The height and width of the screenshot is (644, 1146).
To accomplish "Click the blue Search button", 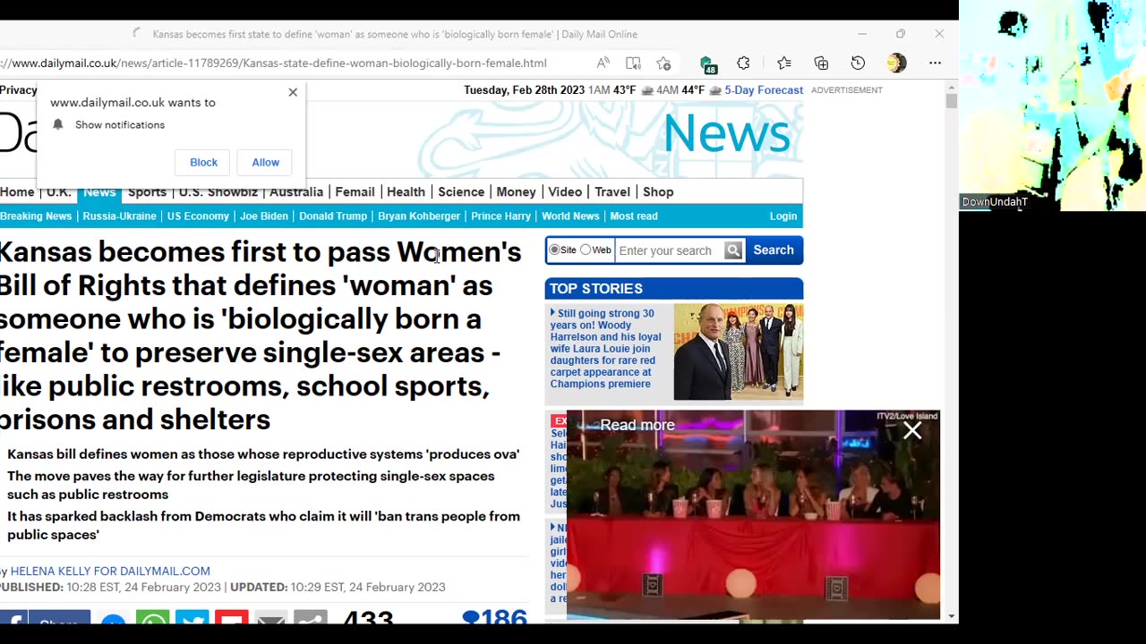I will (x=774, y=250).
